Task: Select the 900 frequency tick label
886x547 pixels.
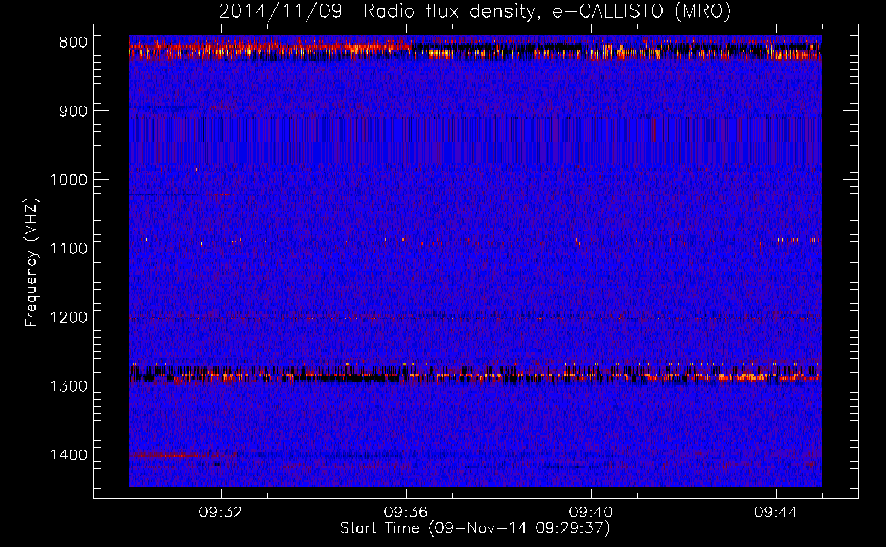Action: (x=72, y=111)
